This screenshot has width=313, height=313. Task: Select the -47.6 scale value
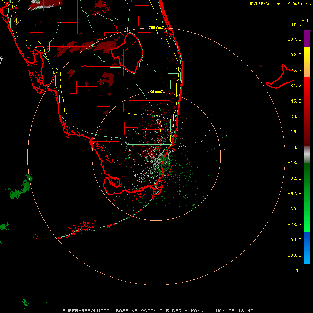pos(295,194)
